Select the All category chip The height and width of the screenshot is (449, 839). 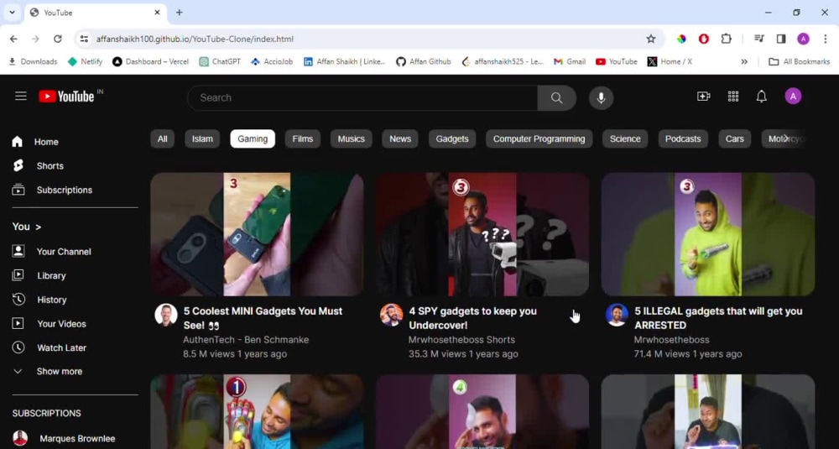pos(162,138)
